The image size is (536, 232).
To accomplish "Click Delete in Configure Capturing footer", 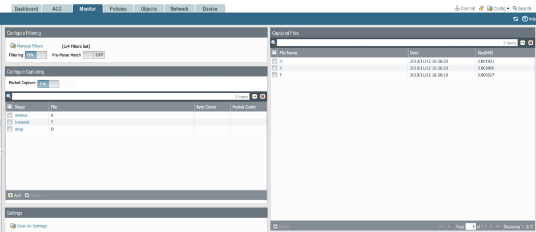I will [33, 196].
